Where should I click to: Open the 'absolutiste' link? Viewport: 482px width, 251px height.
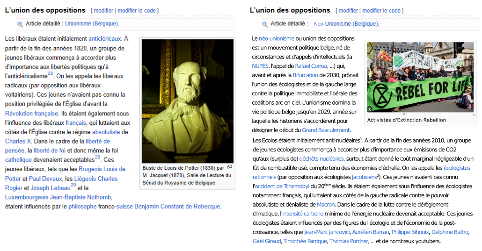click(x=106, y=132)
